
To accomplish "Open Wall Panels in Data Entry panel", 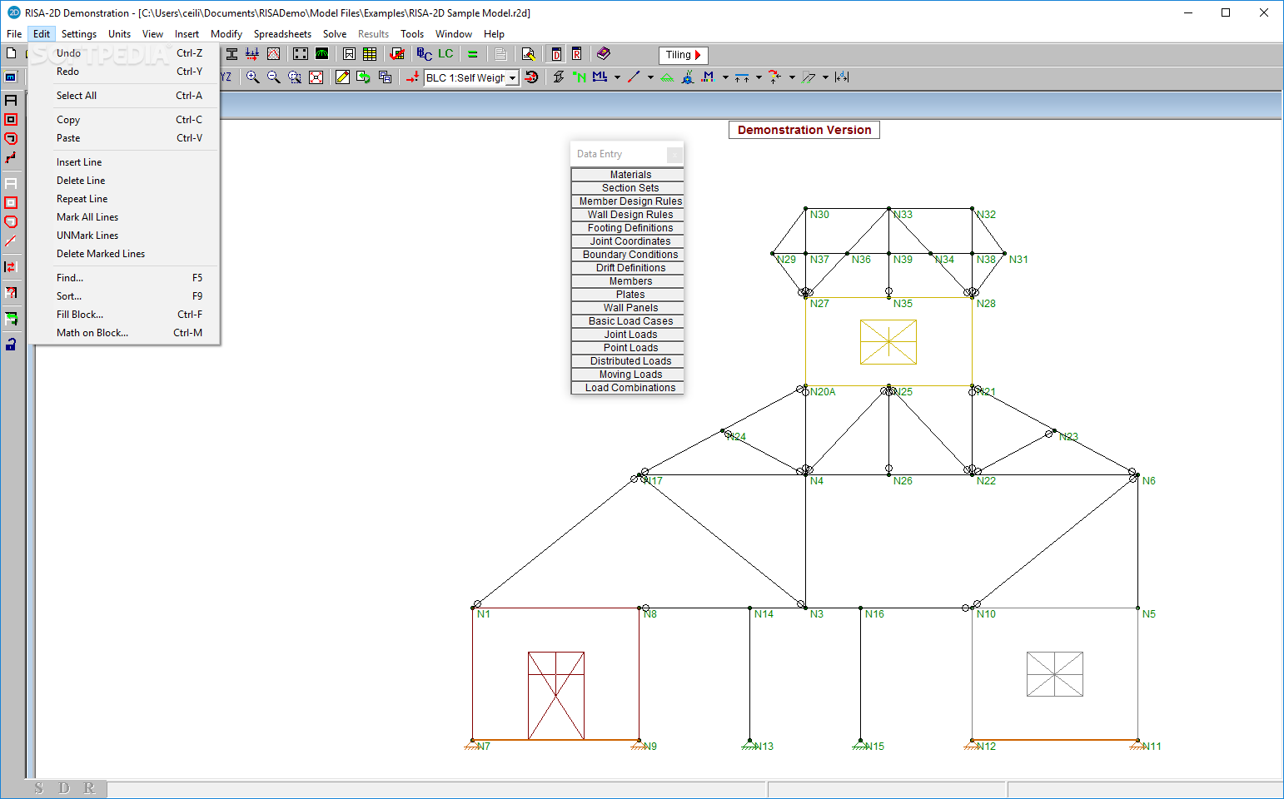I will pos(627,308).
